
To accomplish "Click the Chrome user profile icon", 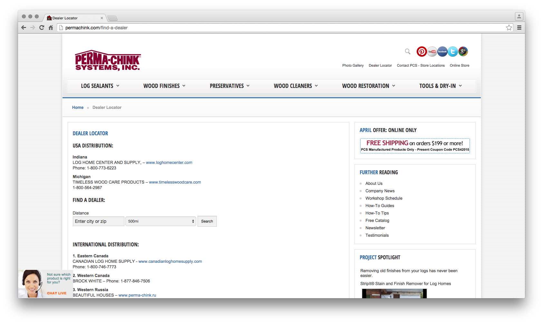I will point(519,16).
